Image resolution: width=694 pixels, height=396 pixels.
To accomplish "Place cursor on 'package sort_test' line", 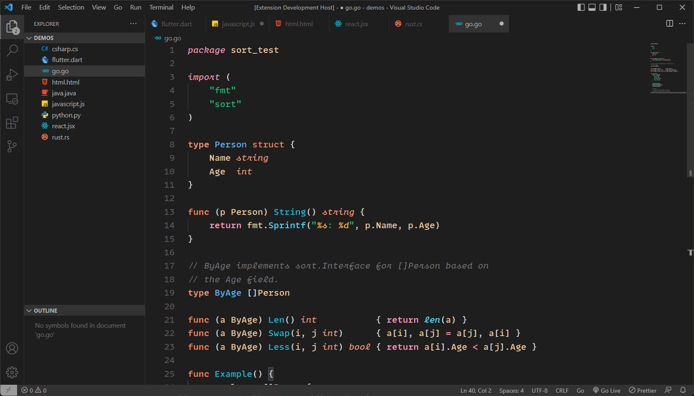I will 233,50.
